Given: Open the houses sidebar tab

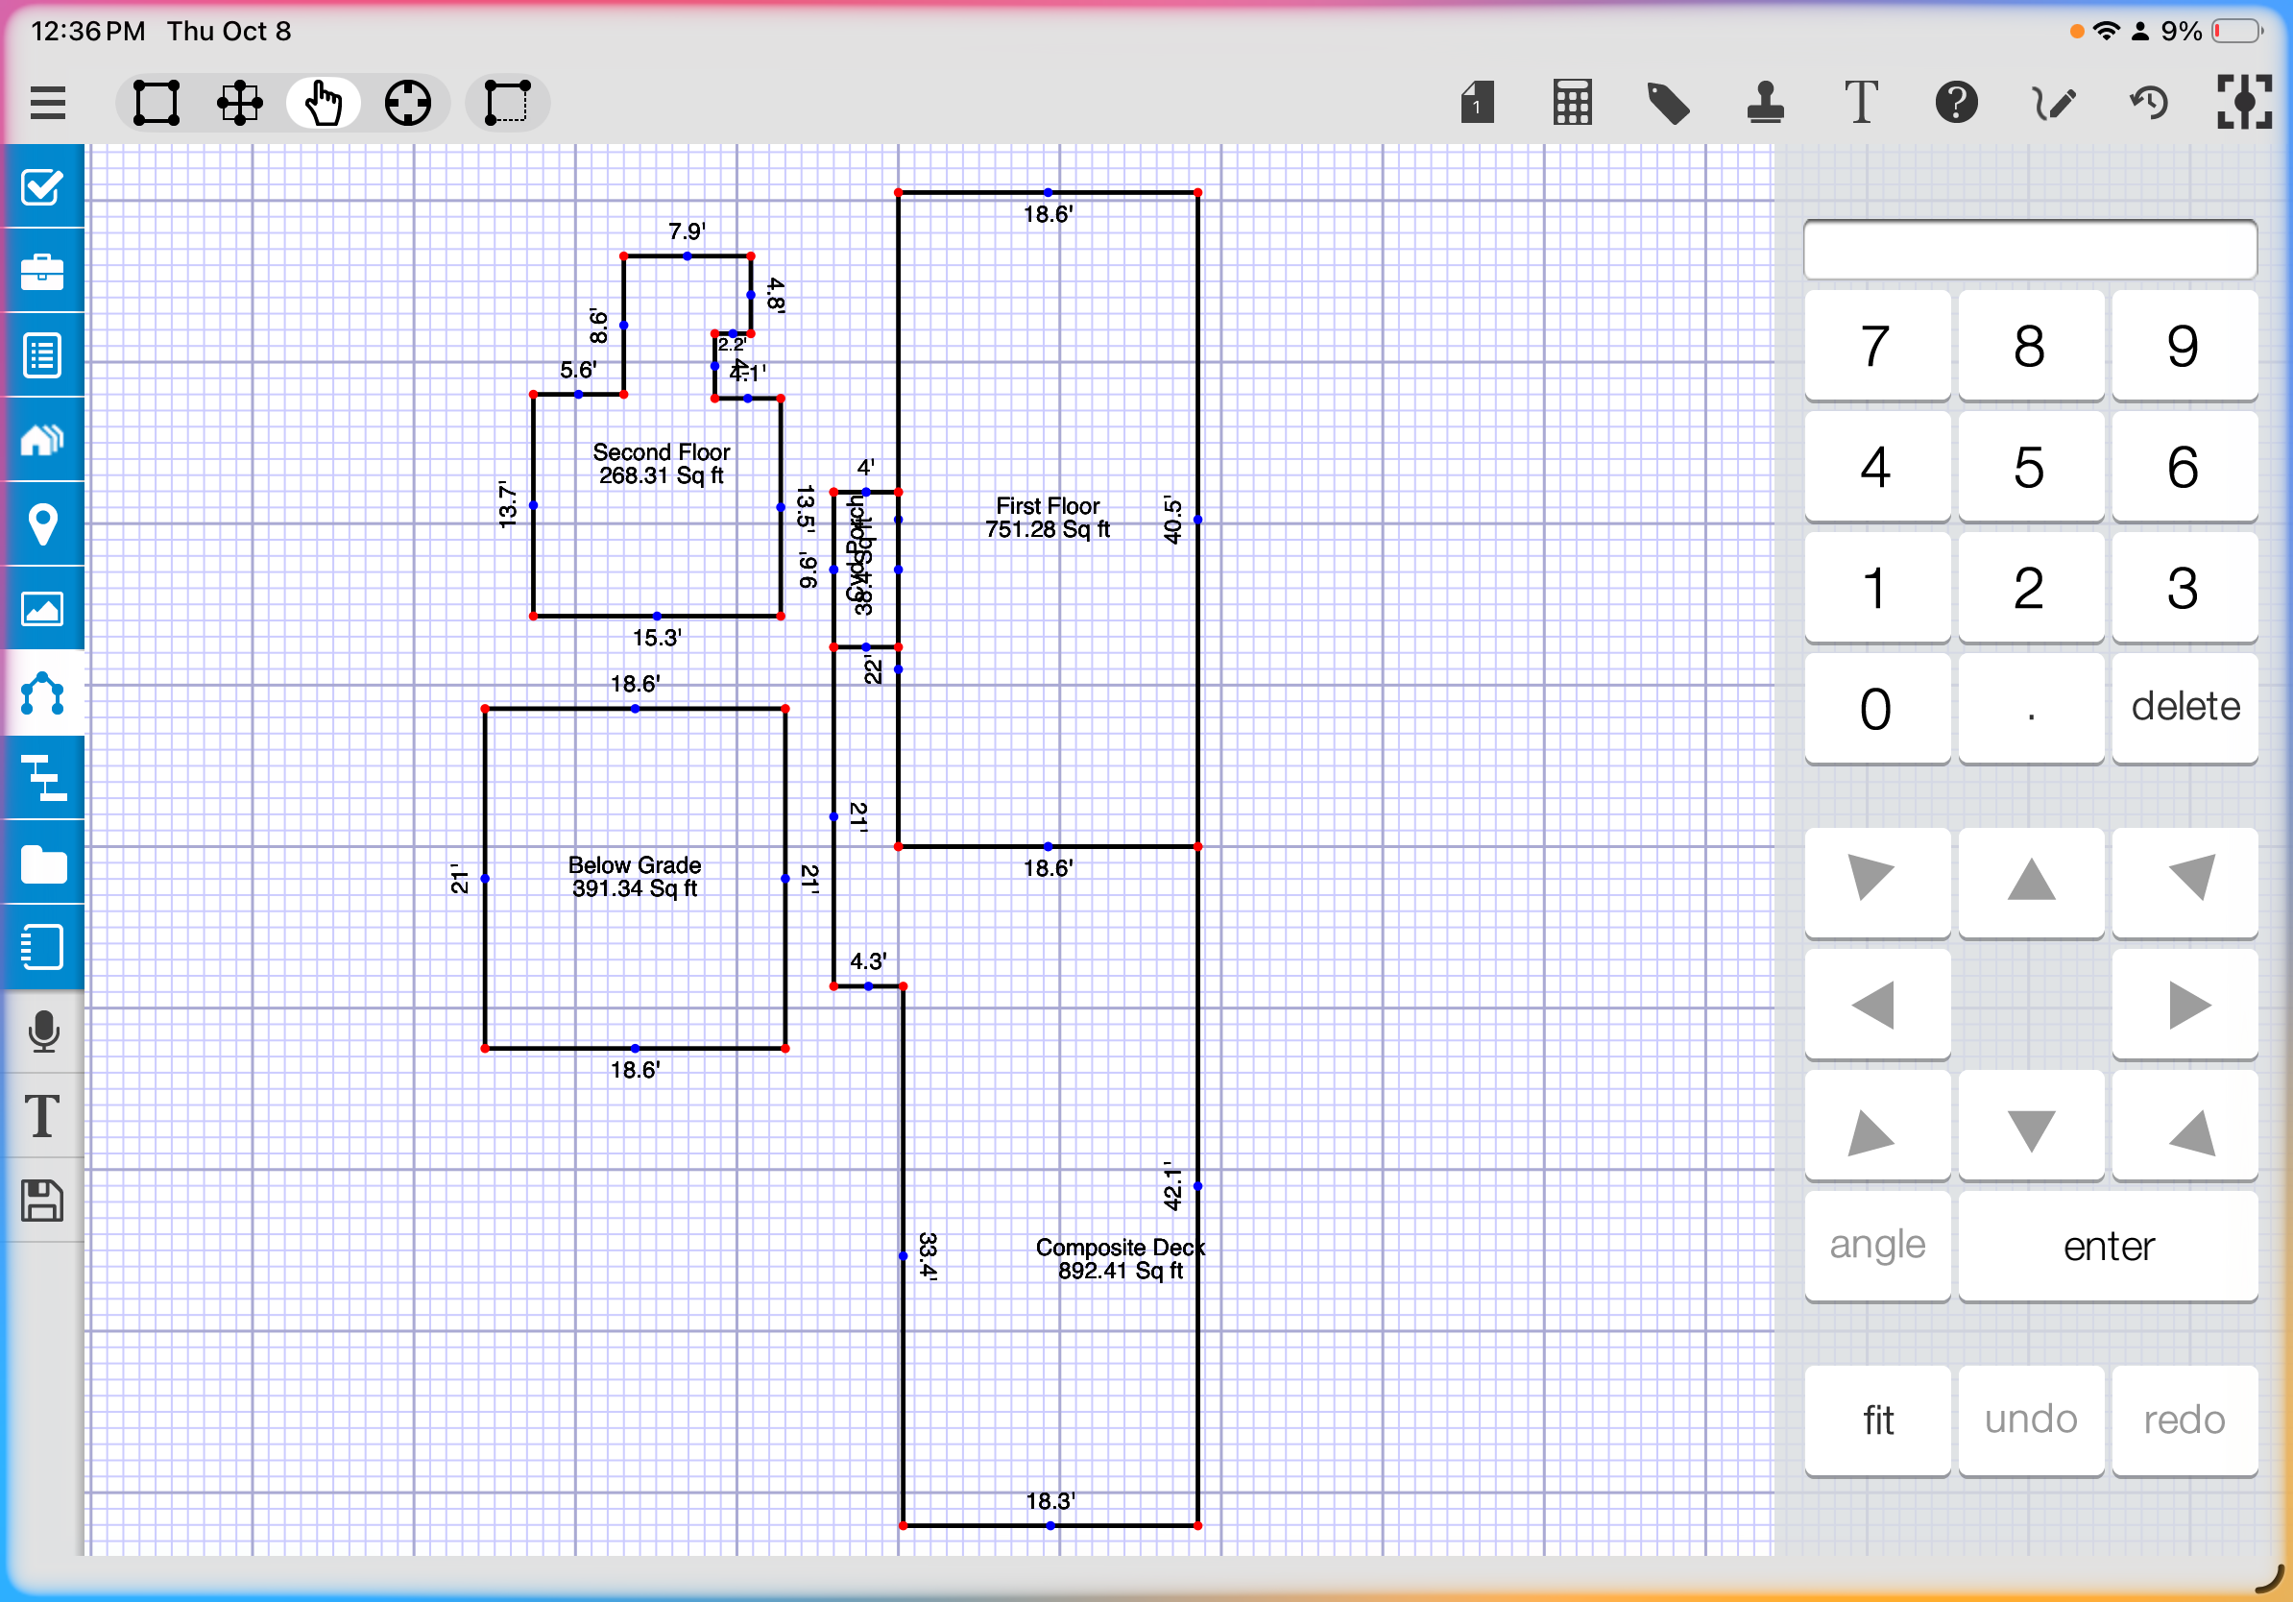Looking at the screenshot, I should pos(42,440).
